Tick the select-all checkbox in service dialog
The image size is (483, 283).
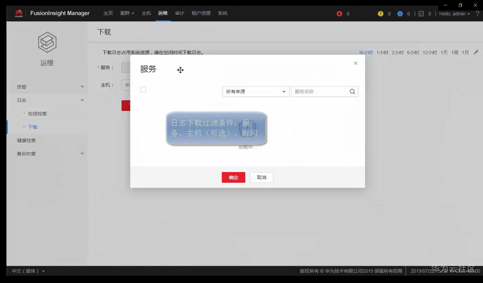[143, 90]
